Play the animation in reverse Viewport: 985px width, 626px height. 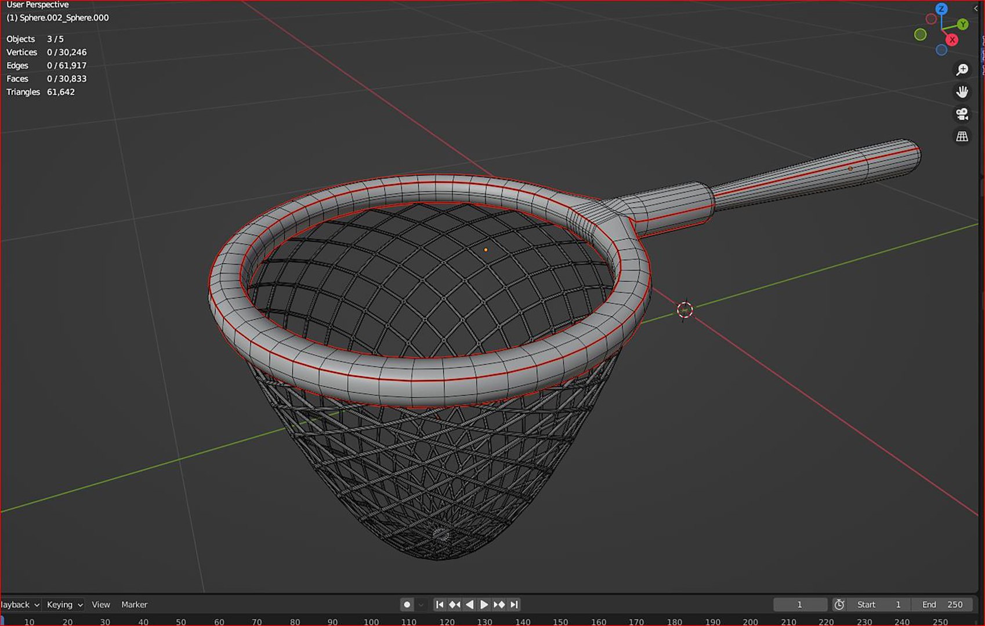(x=469, y=605)
